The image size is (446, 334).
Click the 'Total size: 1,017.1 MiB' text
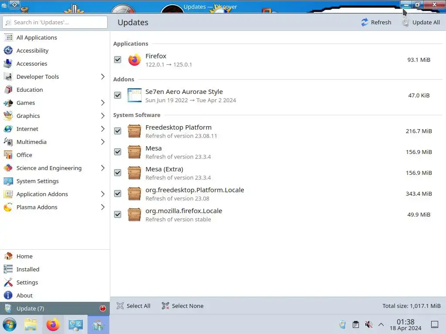click(411, 306)
